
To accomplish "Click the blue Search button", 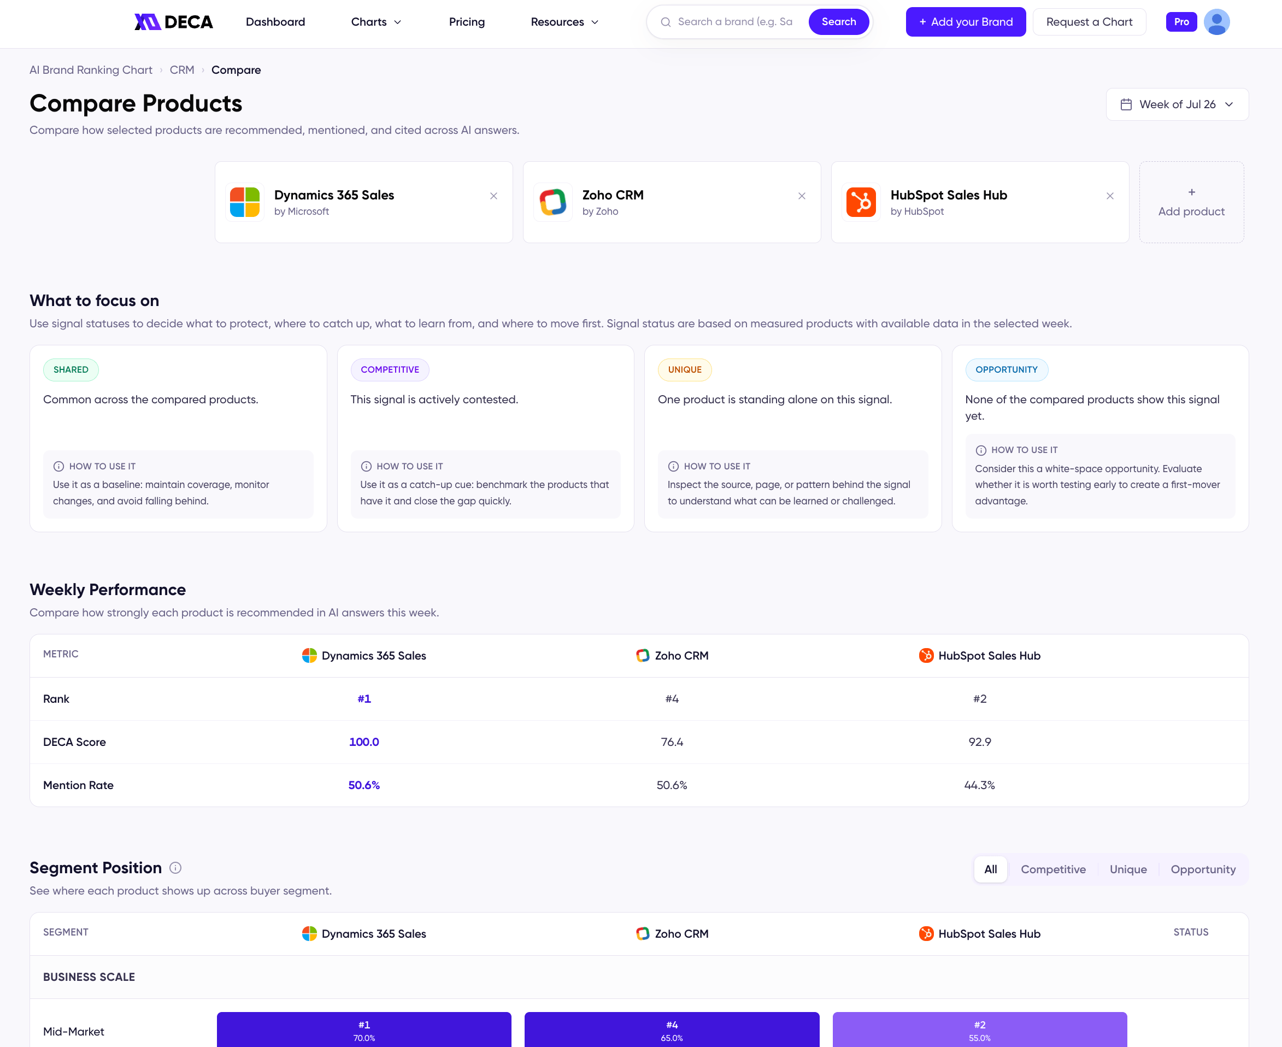I will click(839, 22).
